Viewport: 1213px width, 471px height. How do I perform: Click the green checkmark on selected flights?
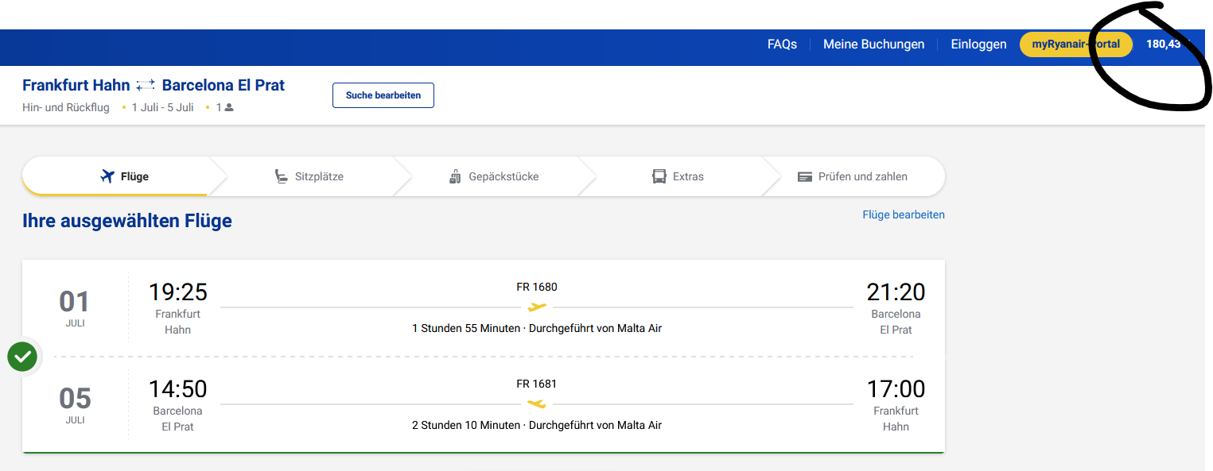click(22, 357)
